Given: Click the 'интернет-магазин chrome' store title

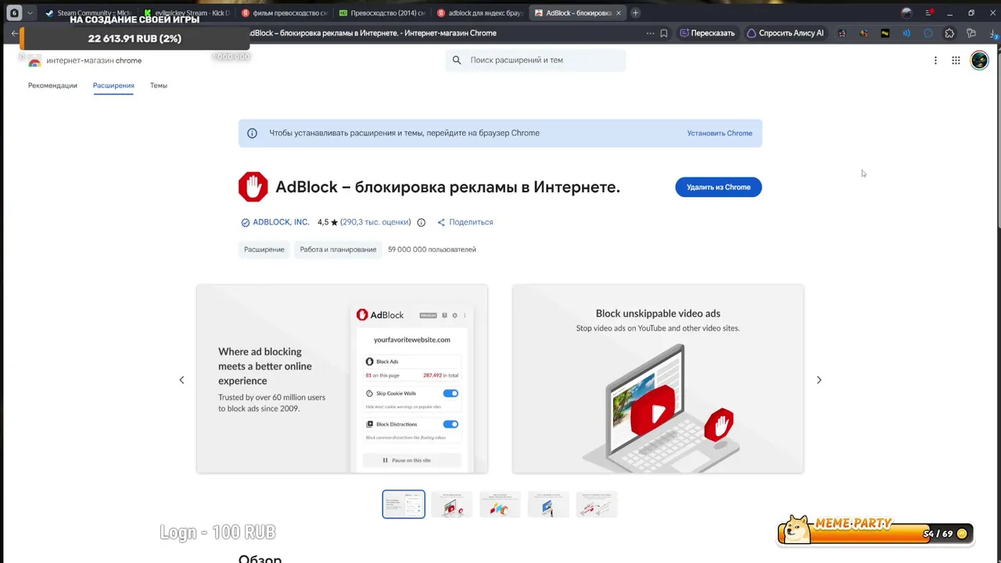Looking at the screenshot, I should point(94,60).
